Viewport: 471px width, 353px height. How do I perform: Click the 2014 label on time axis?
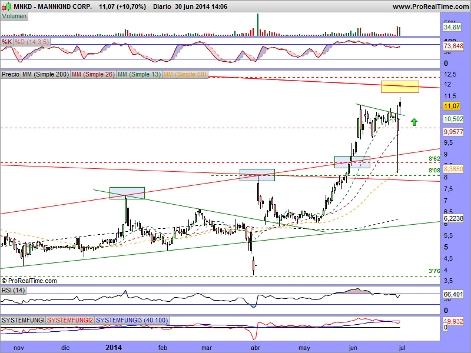(x=114, y=348)
